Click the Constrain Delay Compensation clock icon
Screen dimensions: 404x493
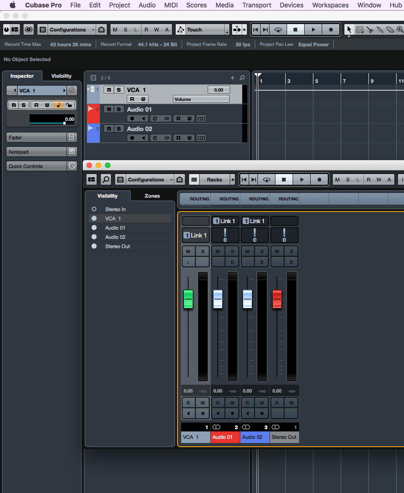[29, 30]
